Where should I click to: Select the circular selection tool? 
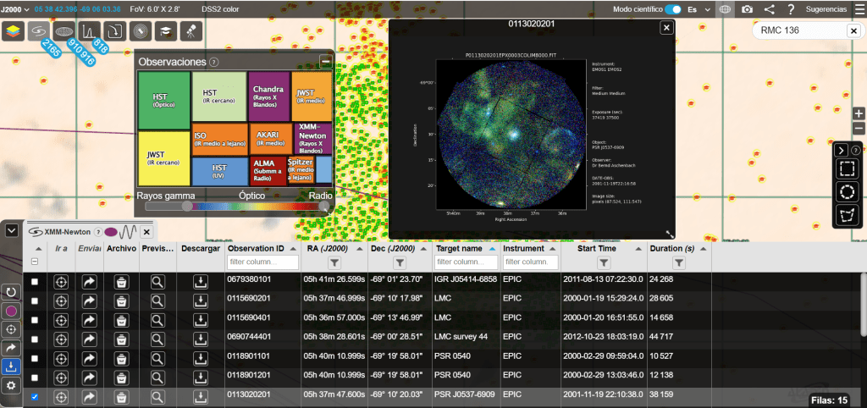847,191
